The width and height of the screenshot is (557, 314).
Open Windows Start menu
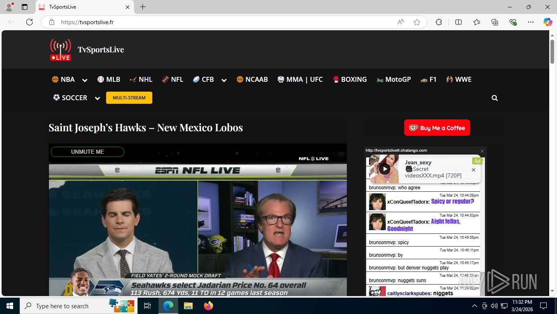10,306
